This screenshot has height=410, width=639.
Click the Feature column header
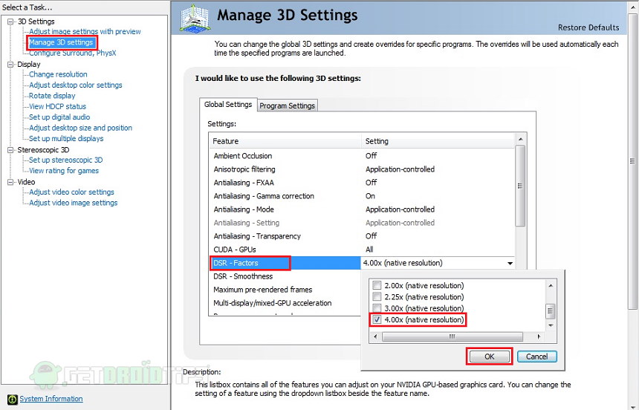pos(285,141)
